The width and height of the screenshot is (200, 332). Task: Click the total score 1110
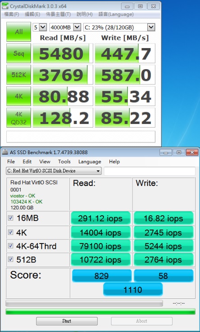[x=133, y=289]
